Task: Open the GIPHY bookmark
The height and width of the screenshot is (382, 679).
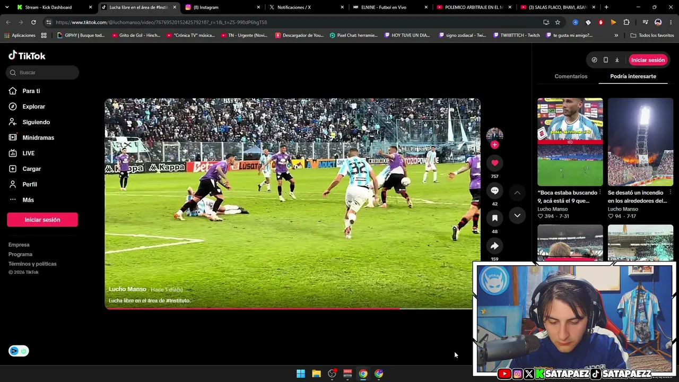Action: [x=81, y=36]
